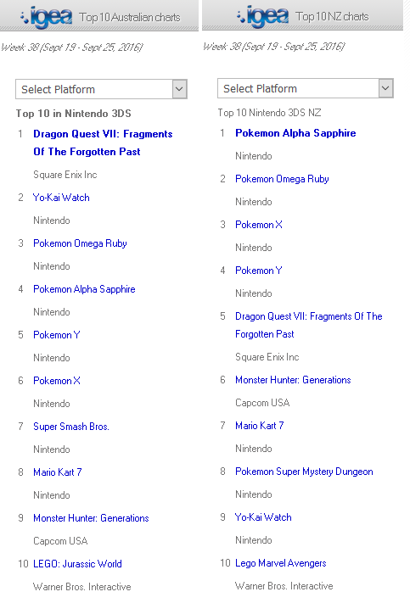
Task: Click Pokemon X in NZ chart
Action: 259,225
